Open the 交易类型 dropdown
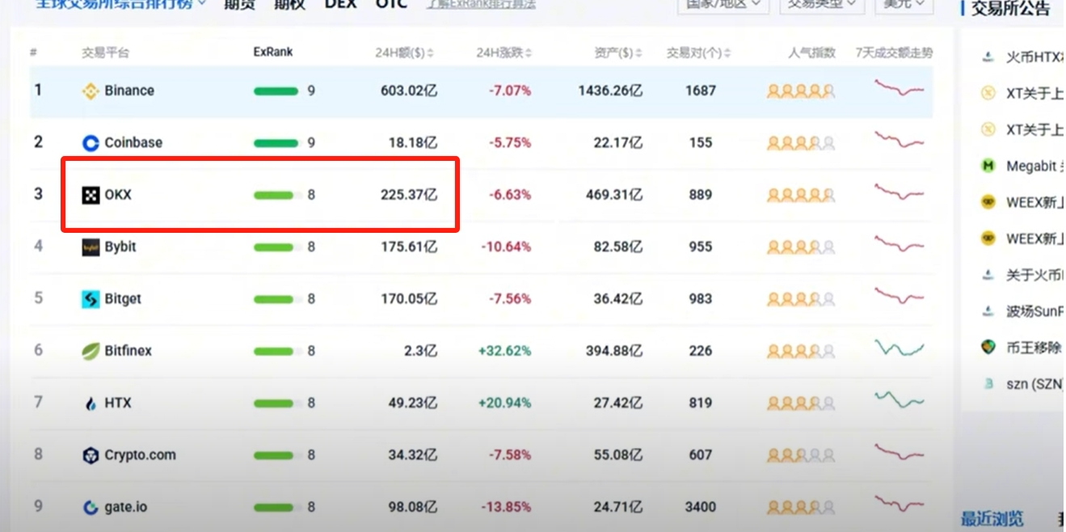The height and width of the screenshot is (532, 1066). click(x=822, y=3)
